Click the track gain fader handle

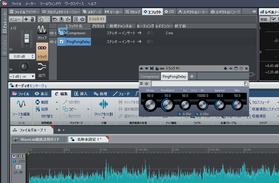click(x=27, y=38)
